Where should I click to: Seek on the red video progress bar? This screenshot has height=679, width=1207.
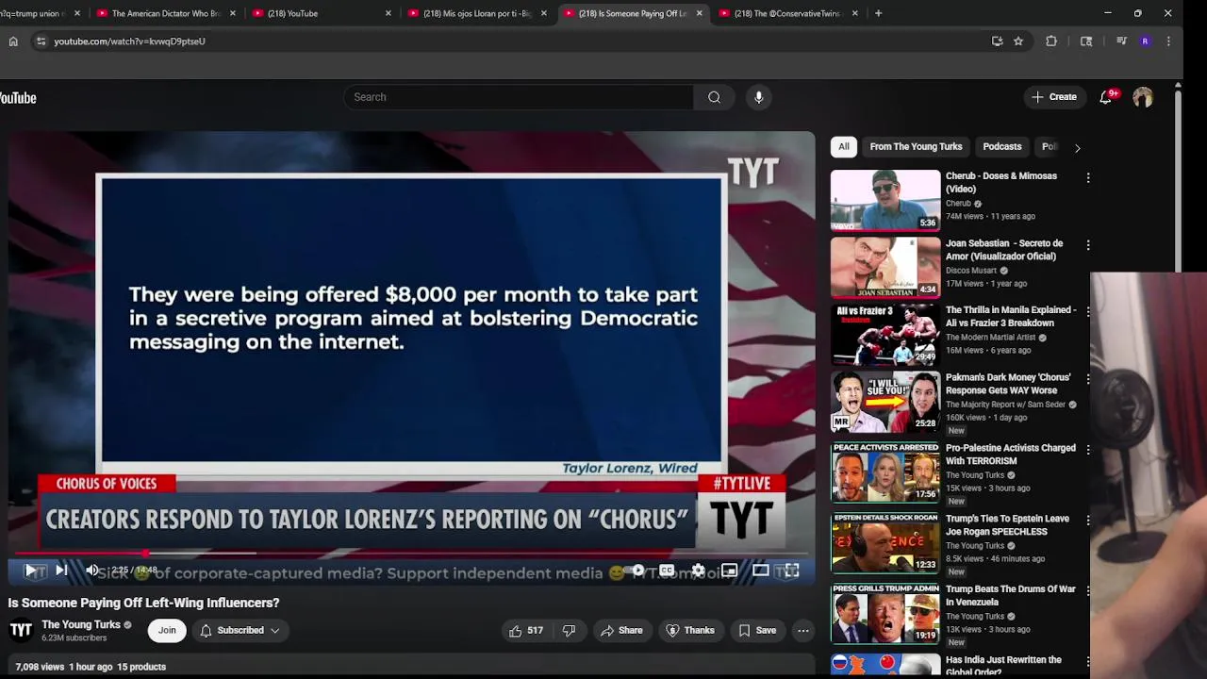coord(411,554)
